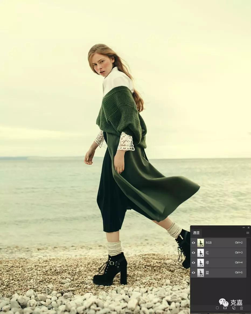Select the 红 channel name
Screen dimensions: 251x314
click(x=207, y=253)
